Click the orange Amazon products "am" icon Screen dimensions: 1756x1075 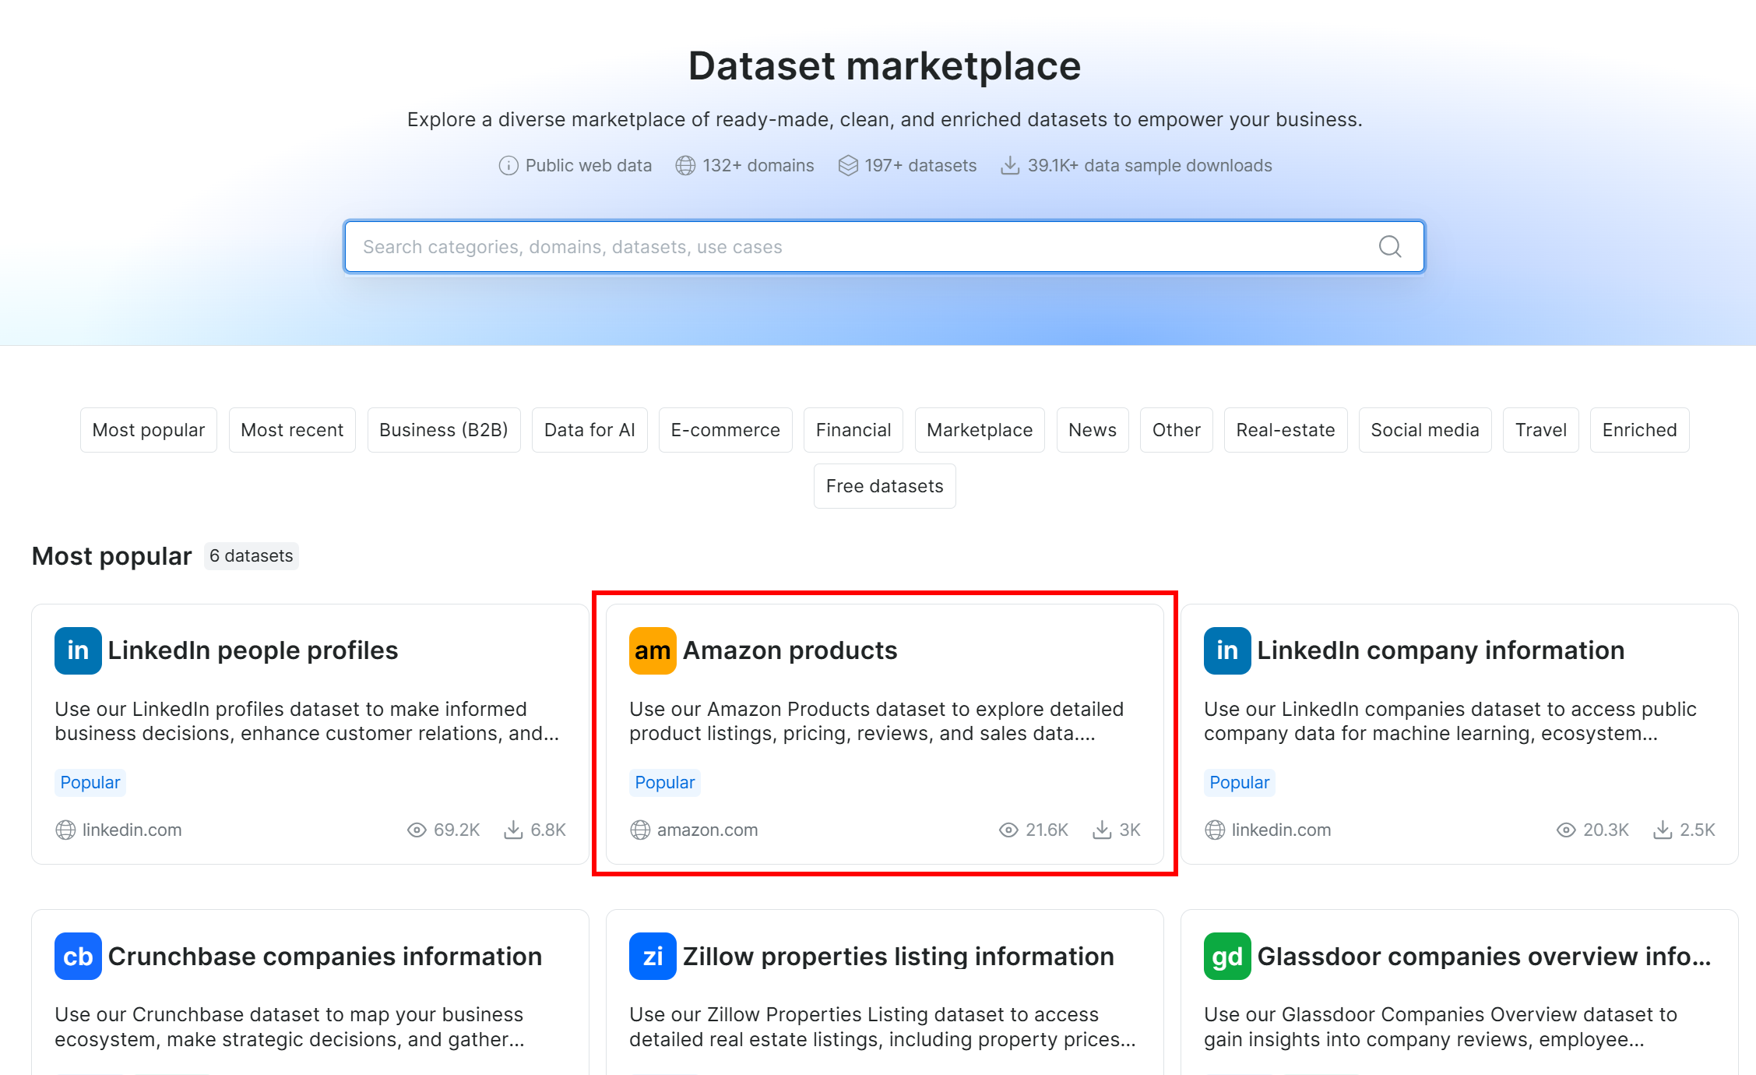(x=652, y=650)
